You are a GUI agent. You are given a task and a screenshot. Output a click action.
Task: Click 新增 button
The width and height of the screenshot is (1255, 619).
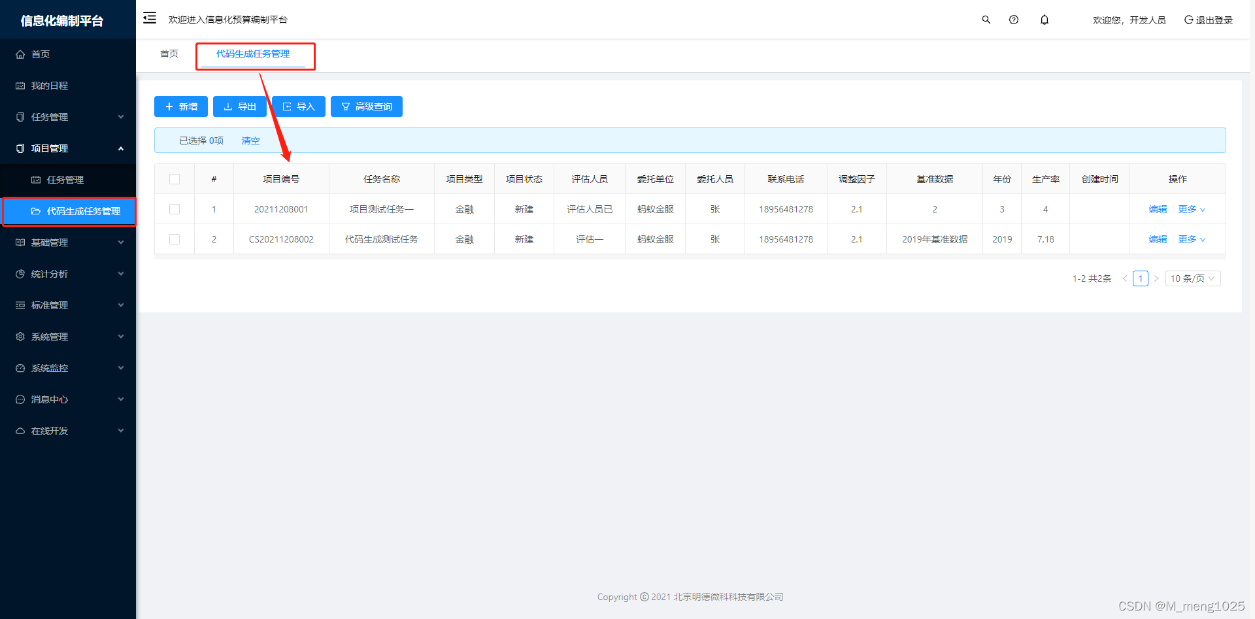point(181,107)
